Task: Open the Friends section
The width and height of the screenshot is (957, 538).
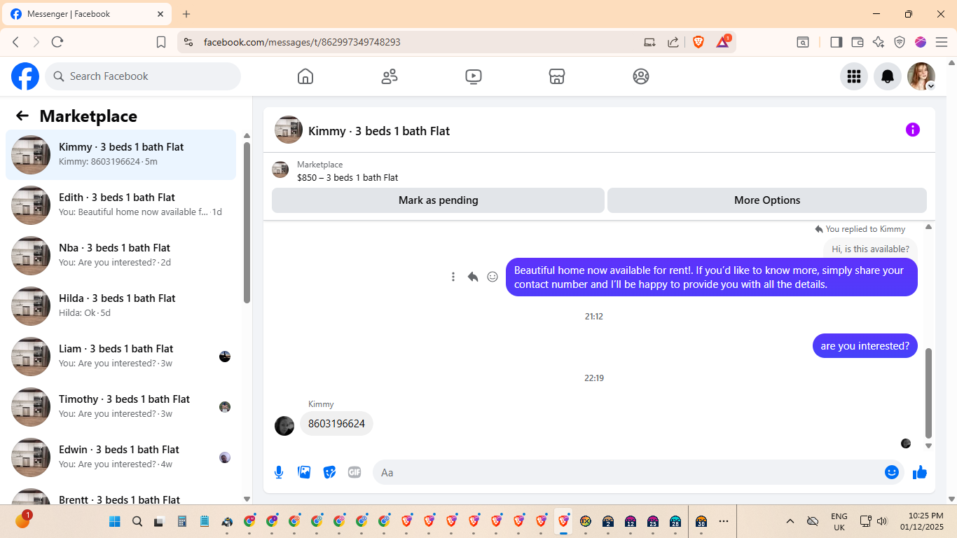Action: pyautogui.click(x=390, y=76)
